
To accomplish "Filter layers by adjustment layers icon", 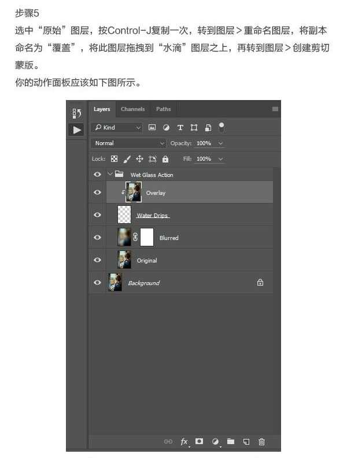I will pyautogui.click(x=166, y=127).
